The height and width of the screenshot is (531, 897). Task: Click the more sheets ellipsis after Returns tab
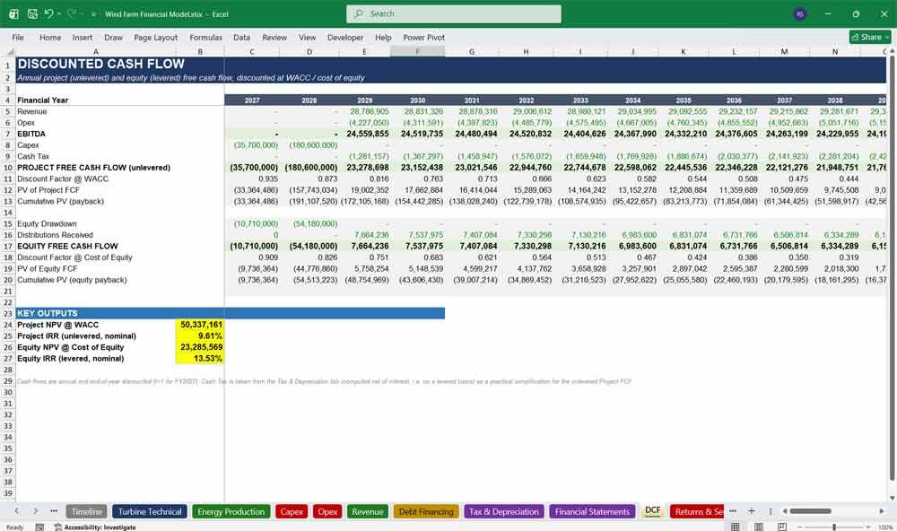click(733, 511)
